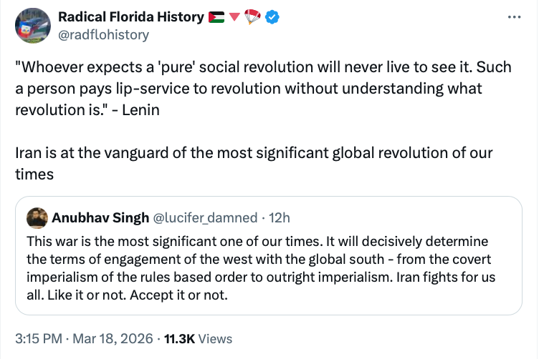Click the 12h timestamp on quoted tweet
The height and width of the screenshot is (359, 539).
[280, 217]
